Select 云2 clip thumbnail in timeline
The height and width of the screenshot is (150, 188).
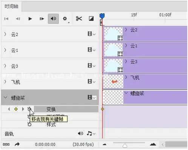point(113,34)
